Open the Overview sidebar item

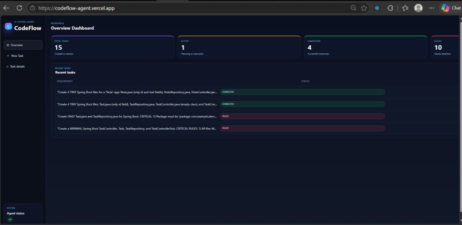(23, 45)
